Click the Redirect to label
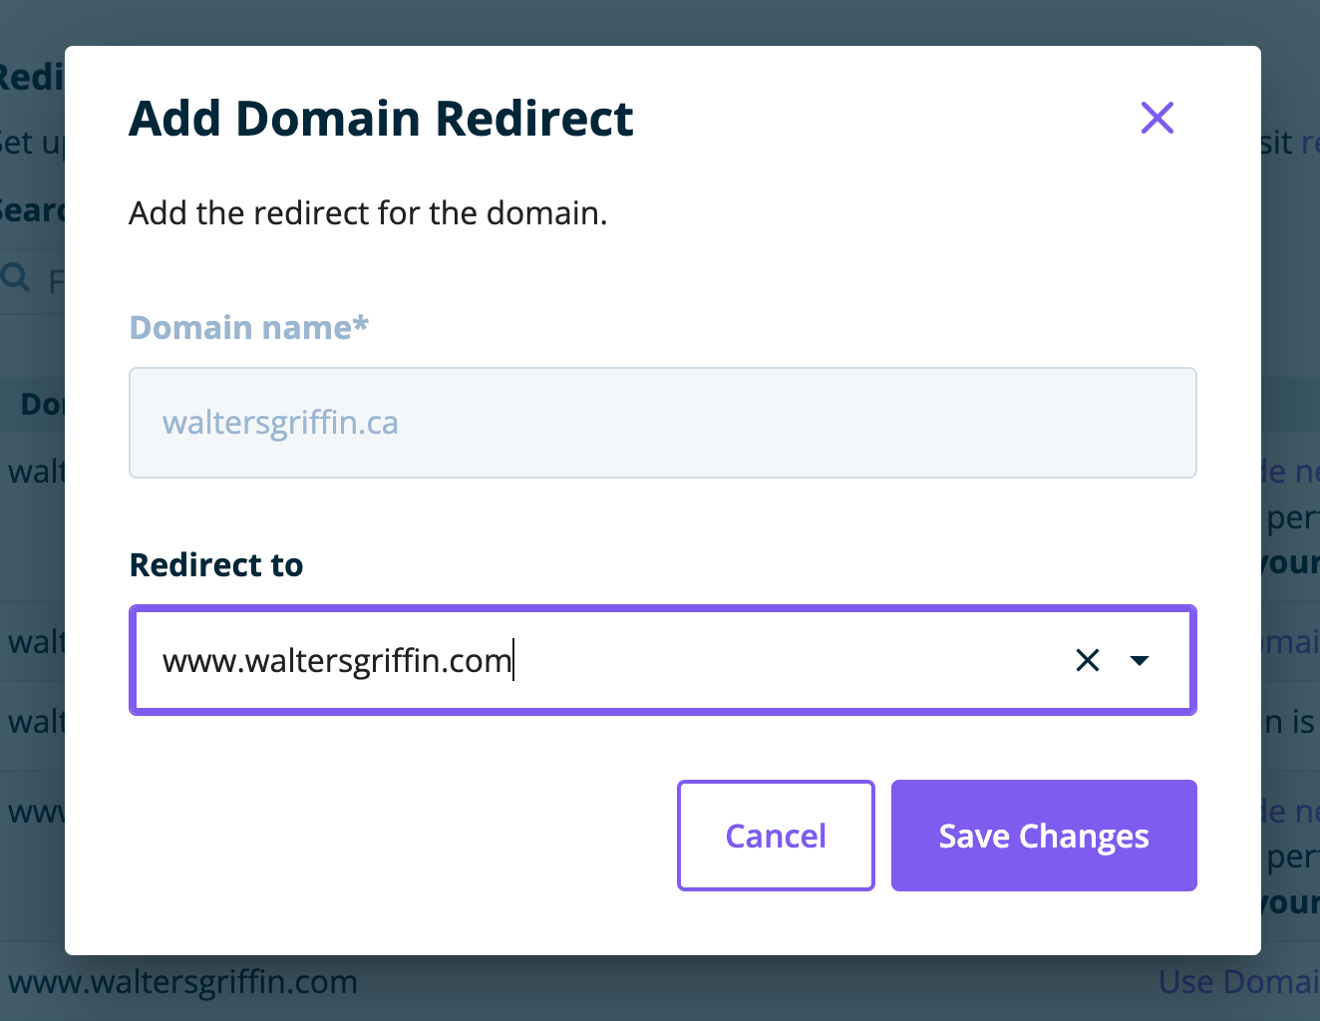The width and height of the screenshot is (1320, 1021). [216, 565]
